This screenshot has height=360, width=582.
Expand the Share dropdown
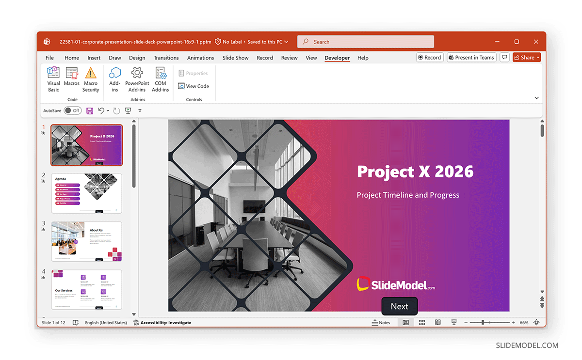pos(537,57)
